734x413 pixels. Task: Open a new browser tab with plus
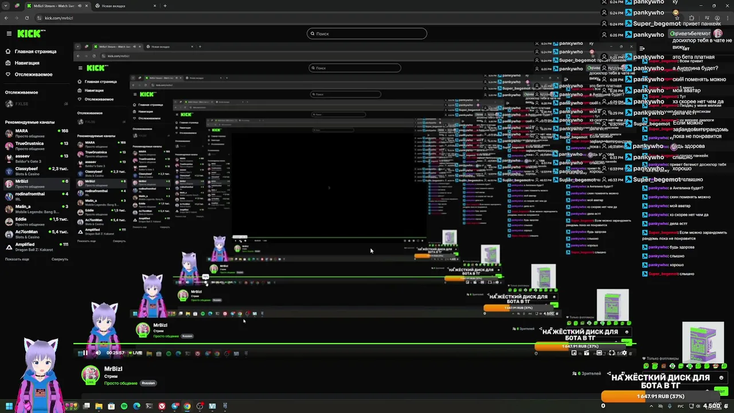point(165,6)
